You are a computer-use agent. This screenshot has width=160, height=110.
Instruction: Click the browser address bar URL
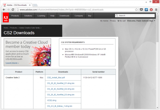62,10
